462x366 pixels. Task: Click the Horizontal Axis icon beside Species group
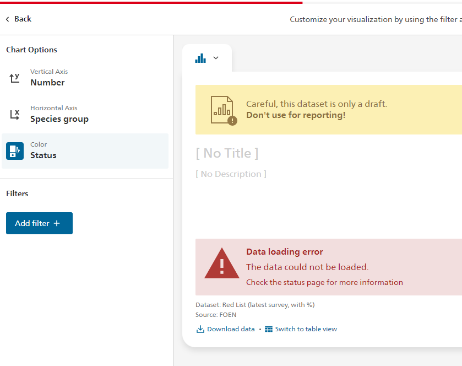pyautogui.click(x=14, y=114)
